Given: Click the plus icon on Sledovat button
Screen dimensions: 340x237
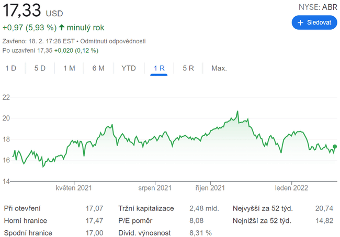Looking at the screenshot, I should pos(300,23).
